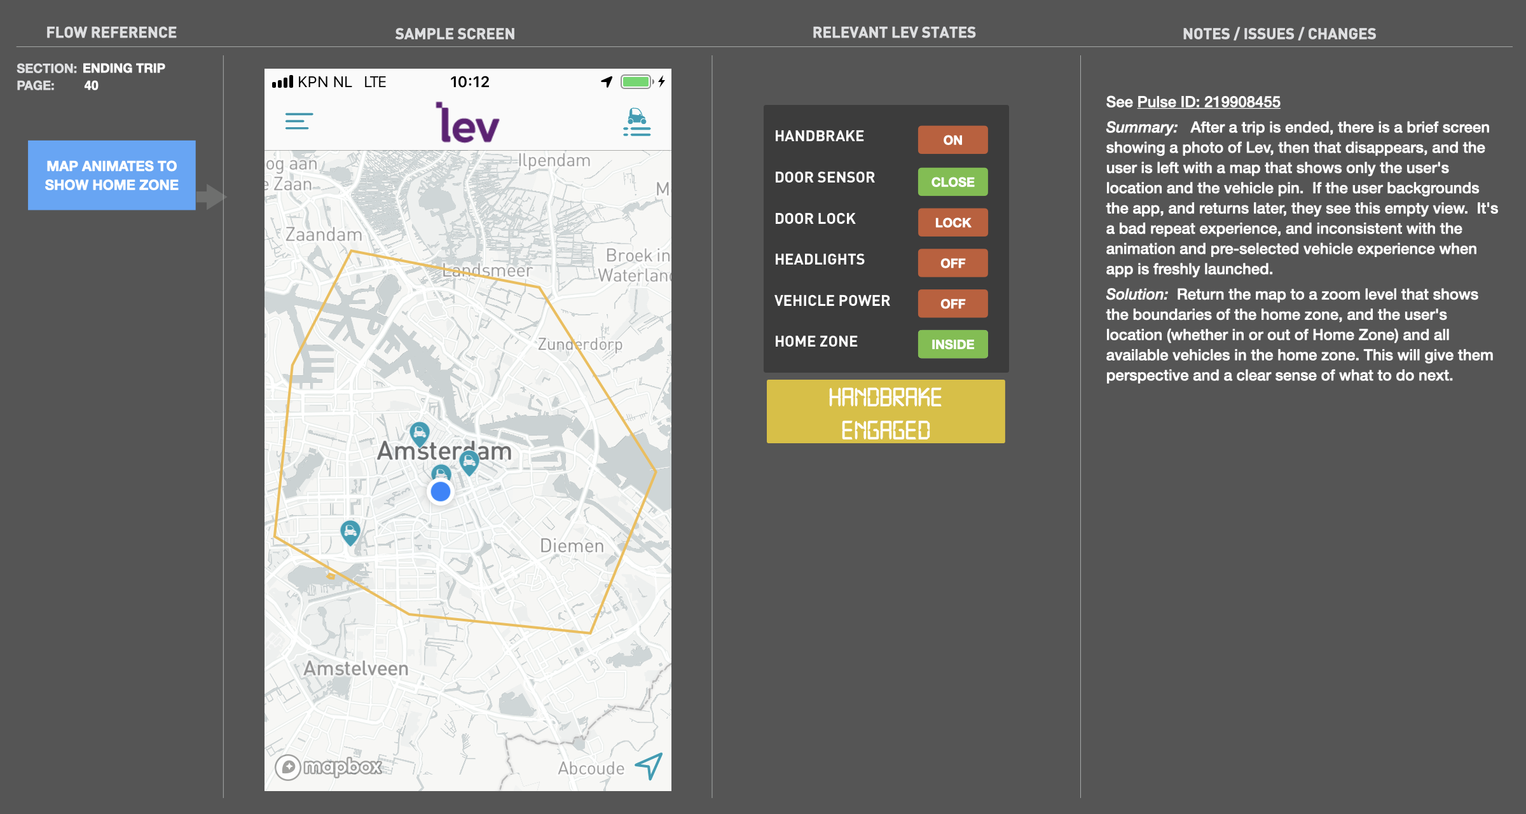The image size is (1526, 814).
Task: Tap the locate-me arrow on map
Action: (x=649, y=766)
